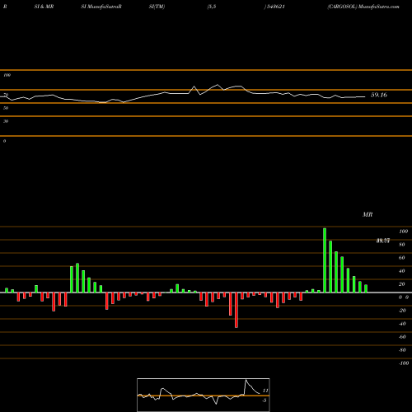Click the "MR" label above the bar chart
Viewport: 412px width, 412px height.
tap(368, 214)
